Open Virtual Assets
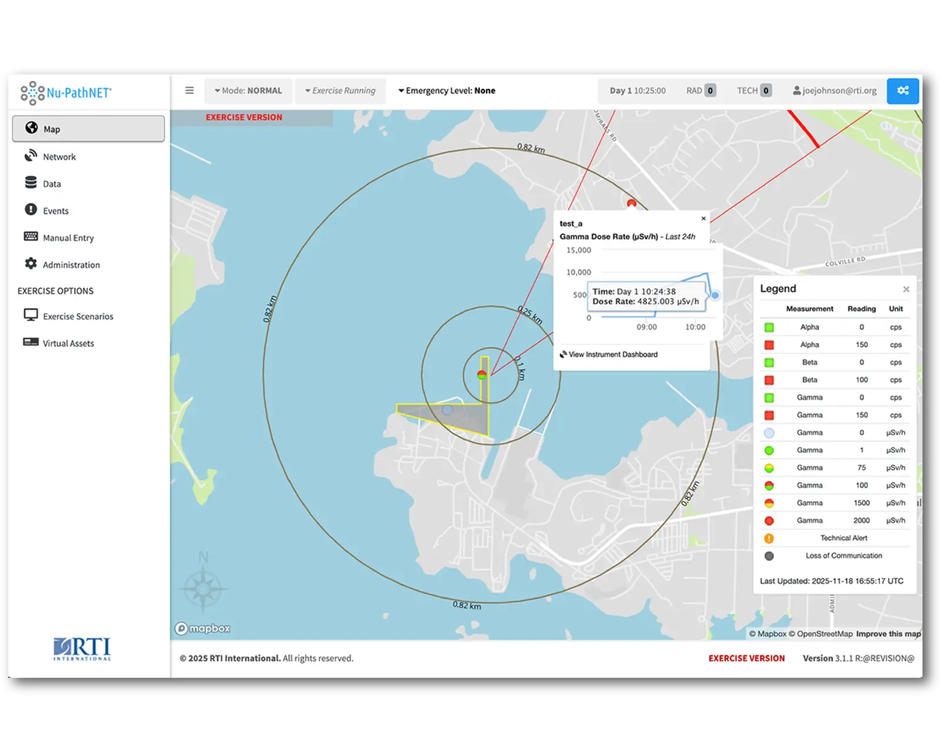This screenshot has height=752, width=940. tap(88, 343)
